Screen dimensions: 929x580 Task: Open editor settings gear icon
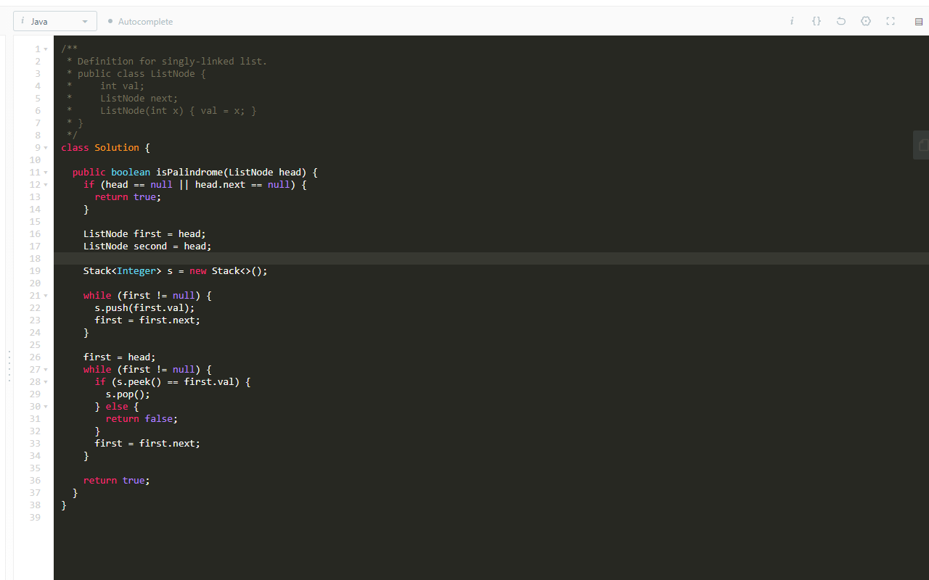(x=866, y=21)
